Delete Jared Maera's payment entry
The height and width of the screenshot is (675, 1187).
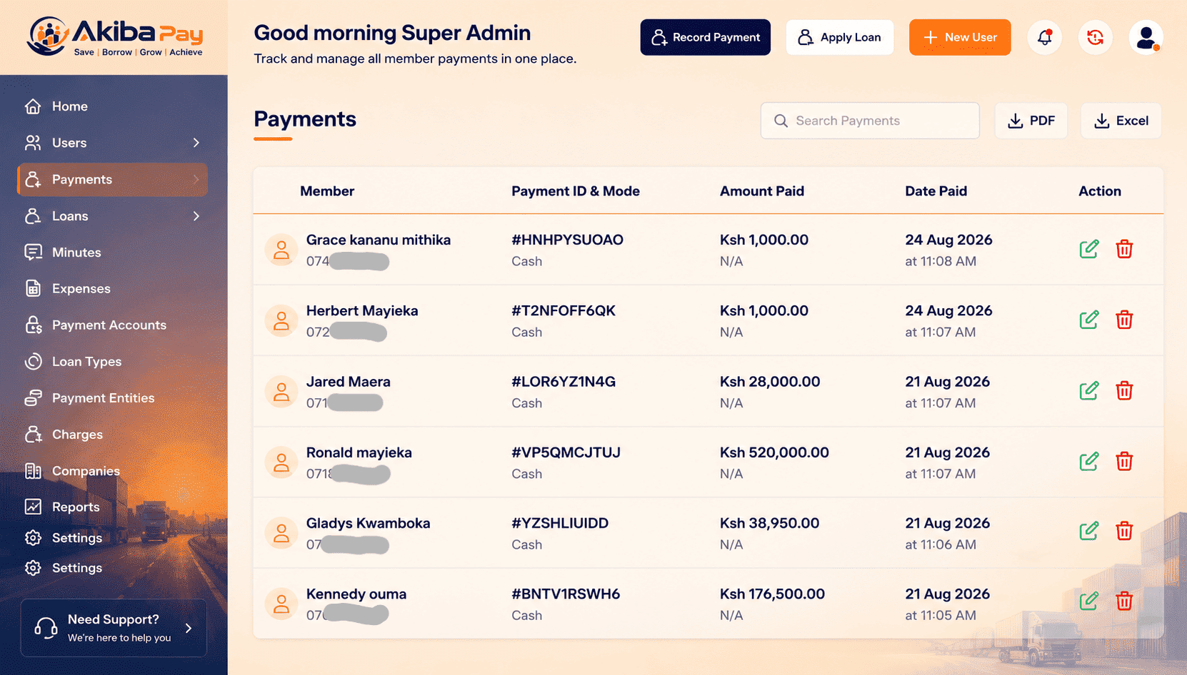click(x=1124, y=390)
